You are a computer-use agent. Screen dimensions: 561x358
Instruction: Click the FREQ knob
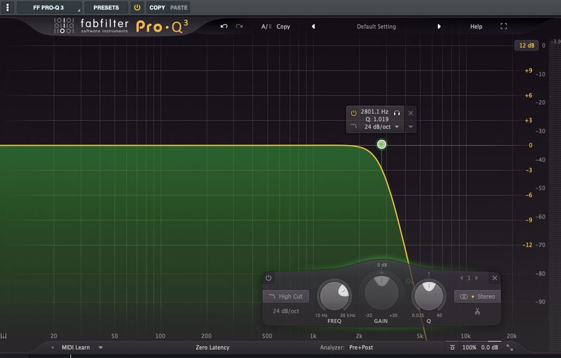pos(335,296)
